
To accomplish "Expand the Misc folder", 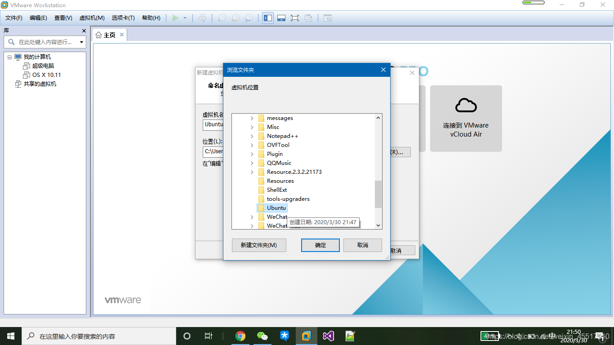I will click(x=252, y=127).
